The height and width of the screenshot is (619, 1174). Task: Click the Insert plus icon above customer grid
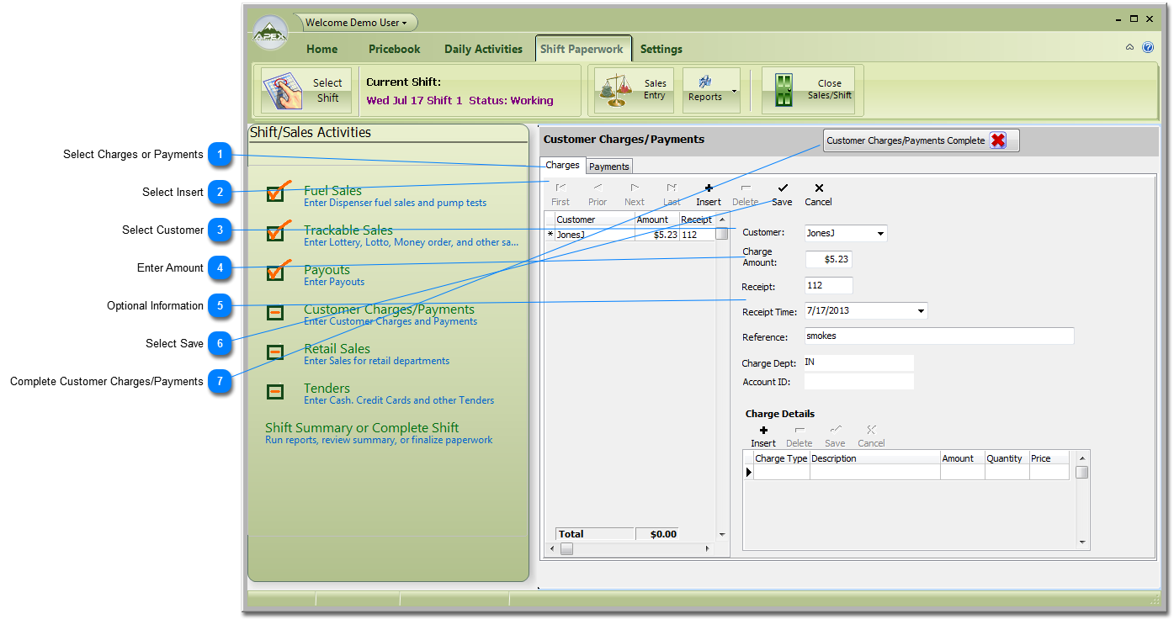coord(709,188)
